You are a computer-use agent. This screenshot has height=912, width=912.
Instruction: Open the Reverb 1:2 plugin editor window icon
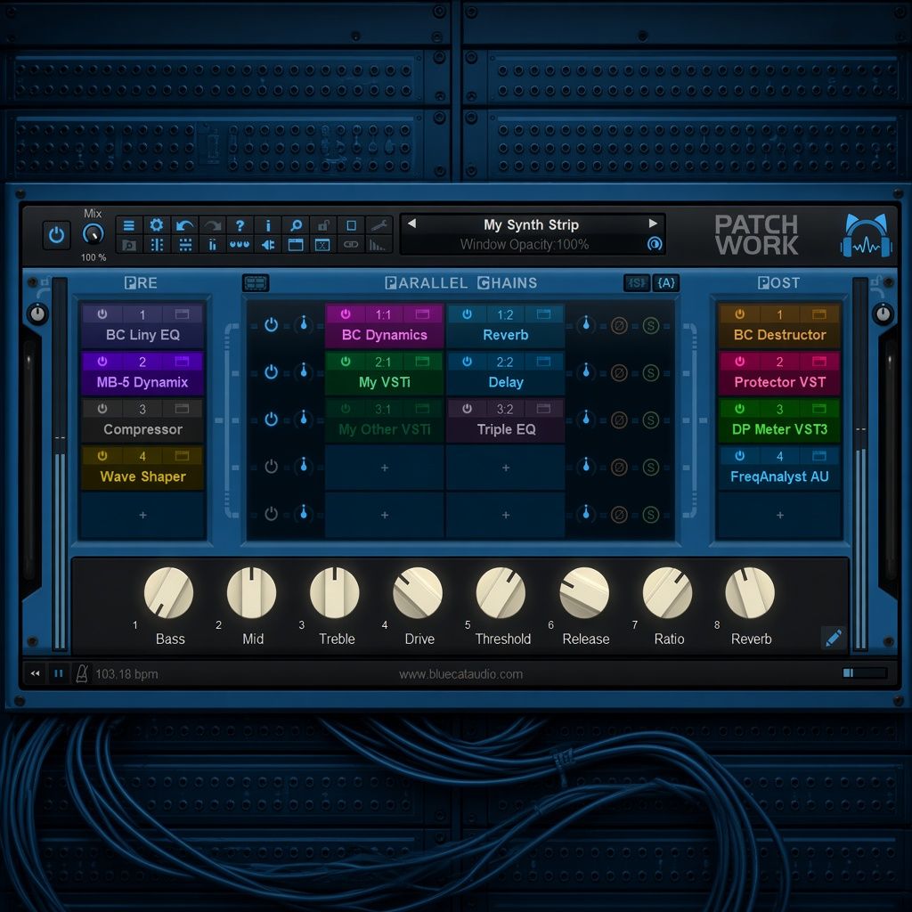click(543, 314)
